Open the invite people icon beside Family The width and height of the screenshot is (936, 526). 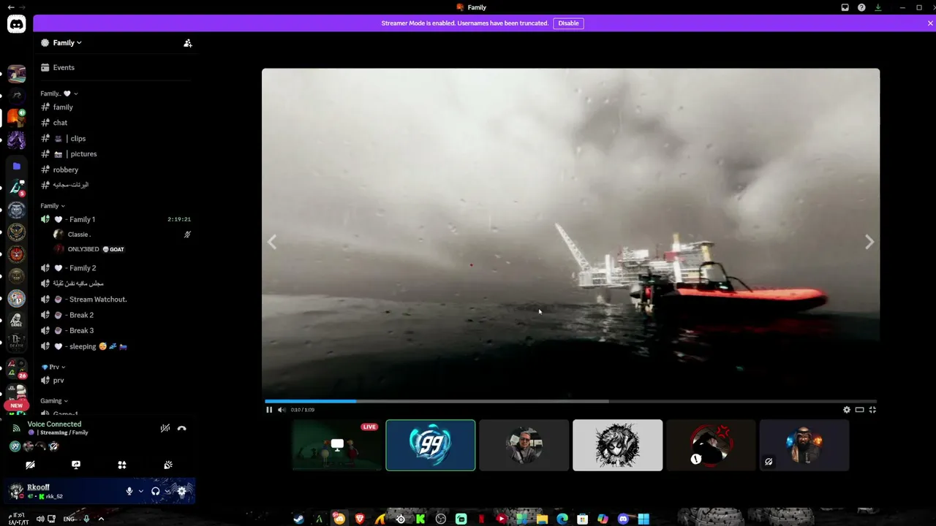pos(188,43)
